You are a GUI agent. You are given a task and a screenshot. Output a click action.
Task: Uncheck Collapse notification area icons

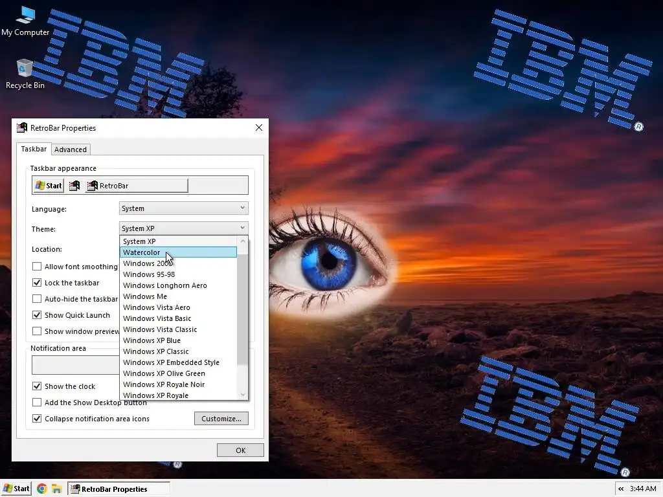(37, 419)
